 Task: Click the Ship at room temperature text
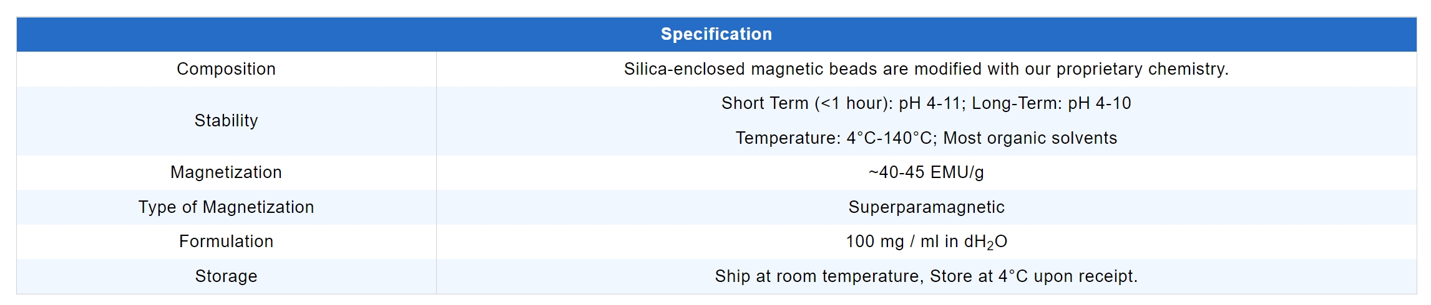pos(819,276)
